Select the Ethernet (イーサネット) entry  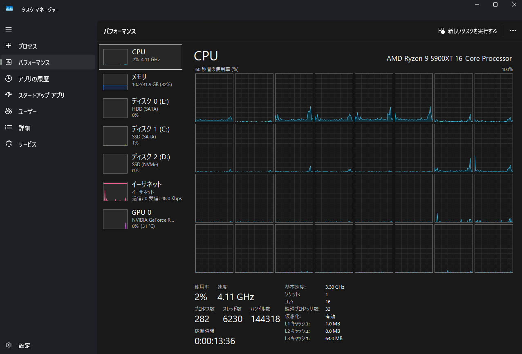tap(141, 191)
